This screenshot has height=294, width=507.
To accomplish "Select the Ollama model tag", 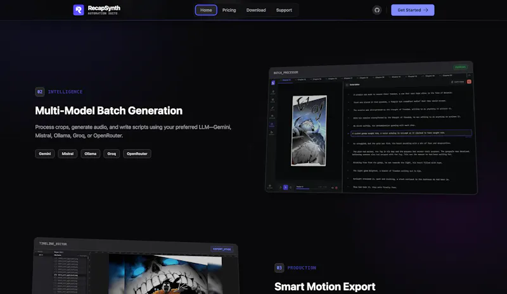I will [x=90, y=153].
